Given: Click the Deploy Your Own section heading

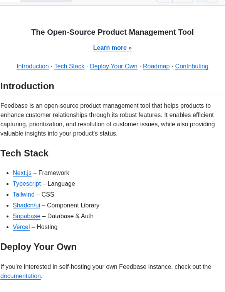Looking at the screenshot, I should click(x=39, y=247).
